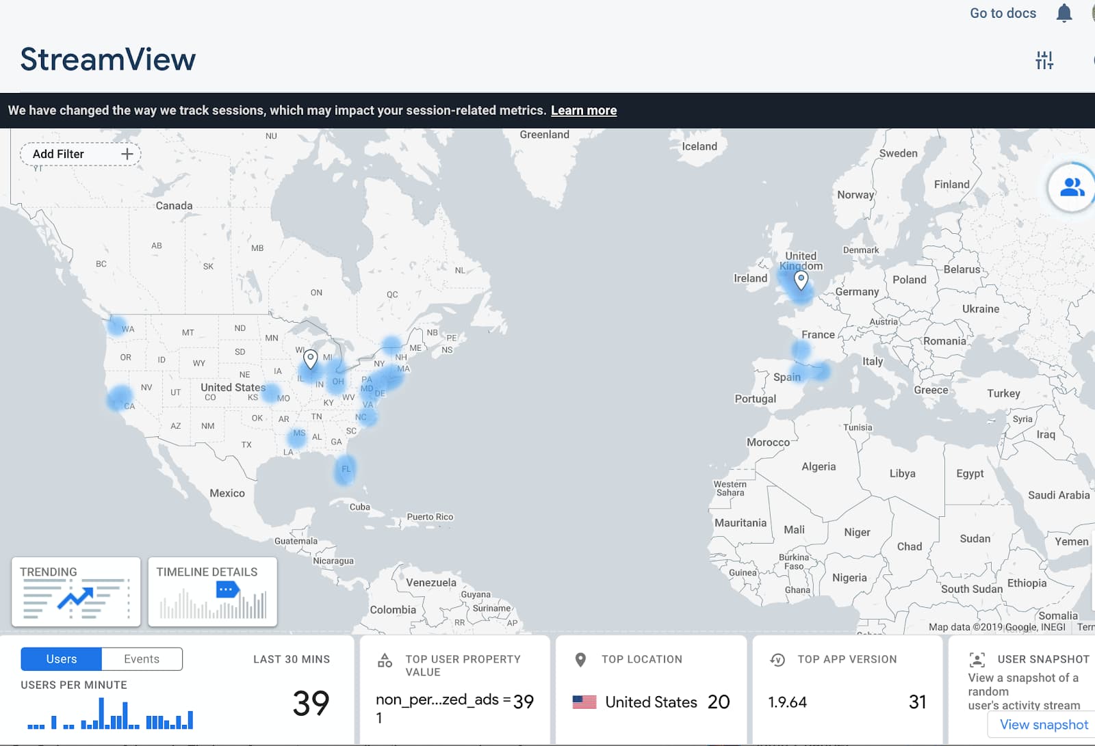Click the Top Location pin icon

[580, 659]
